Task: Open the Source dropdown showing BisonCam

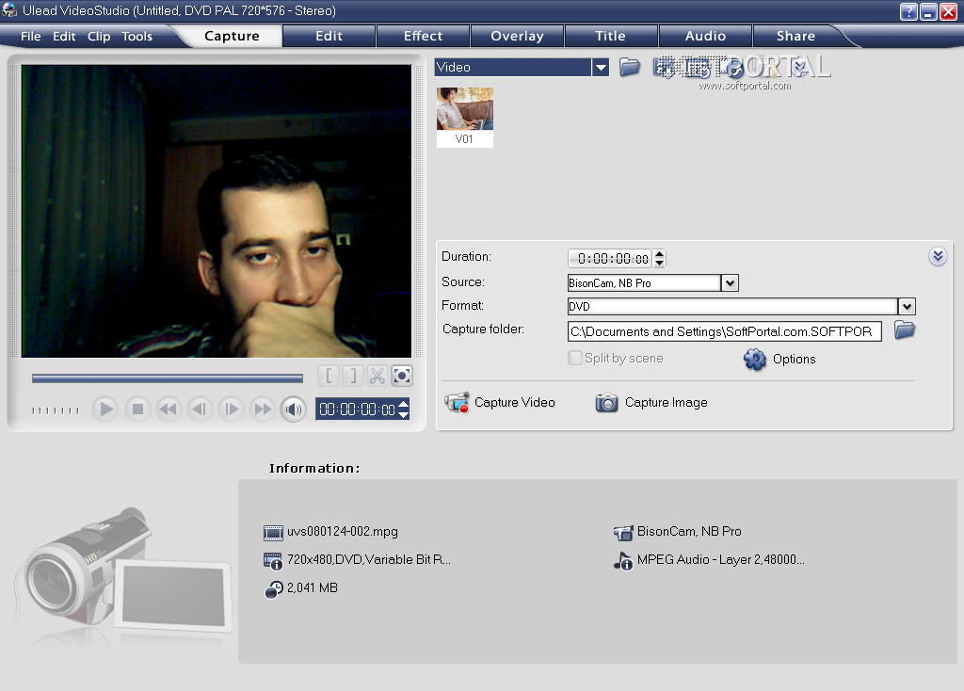Action: 730,283
